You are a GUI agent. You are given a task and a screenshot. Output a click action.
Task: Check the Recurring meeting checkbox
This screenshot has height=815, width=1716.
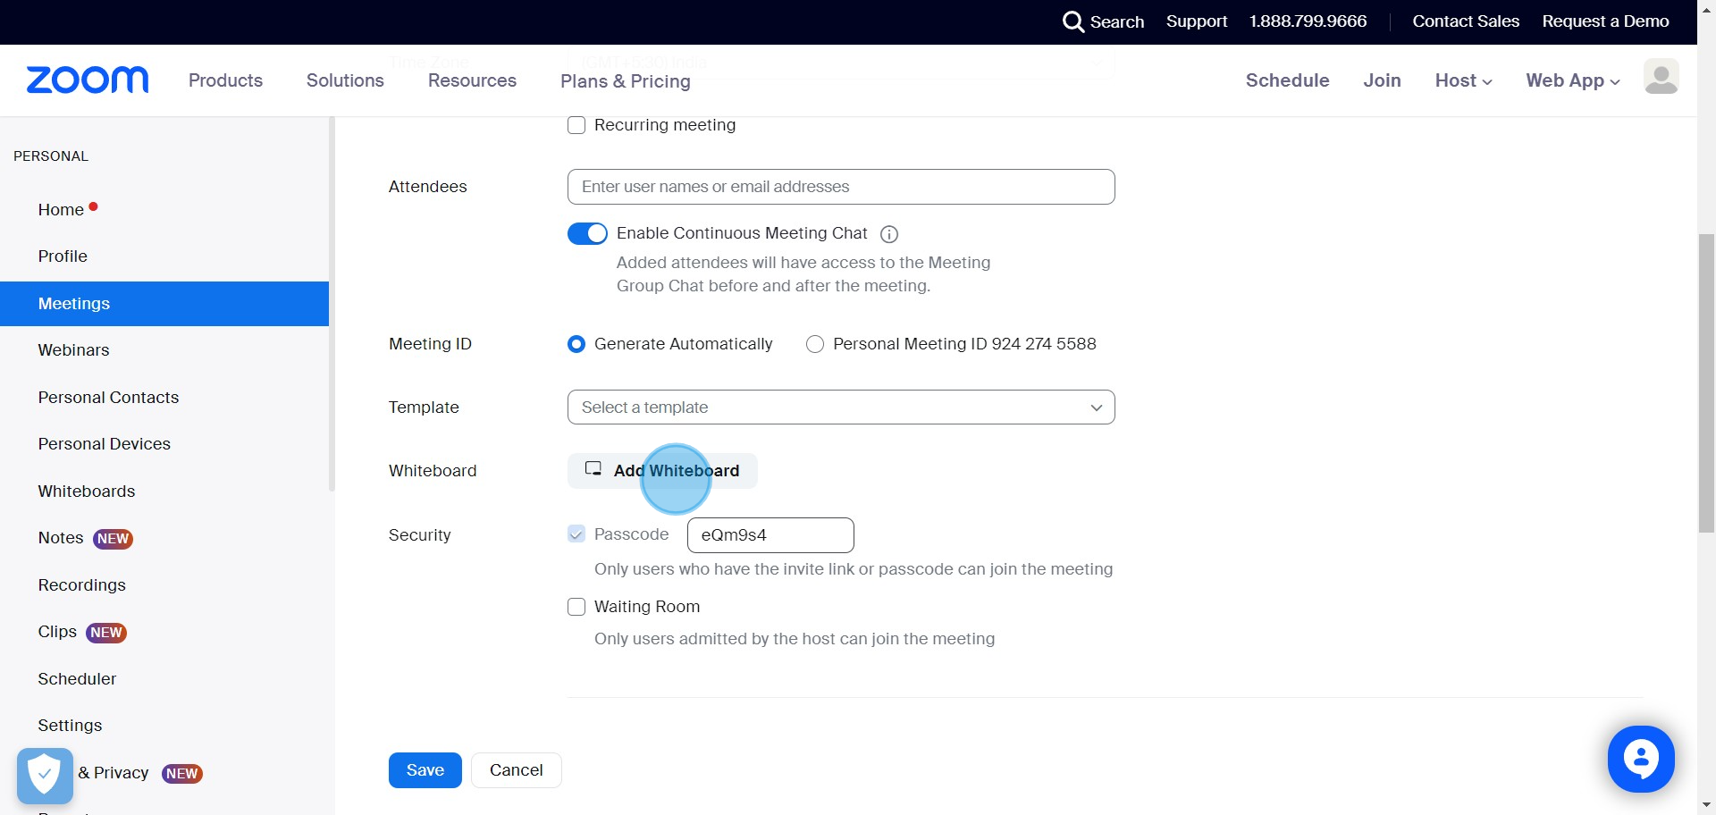[576, 125]
